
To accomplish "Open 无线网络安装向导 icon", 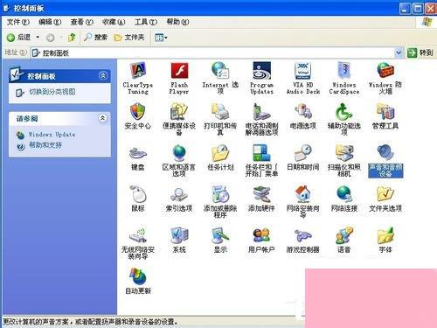I will tap(138, 235).
